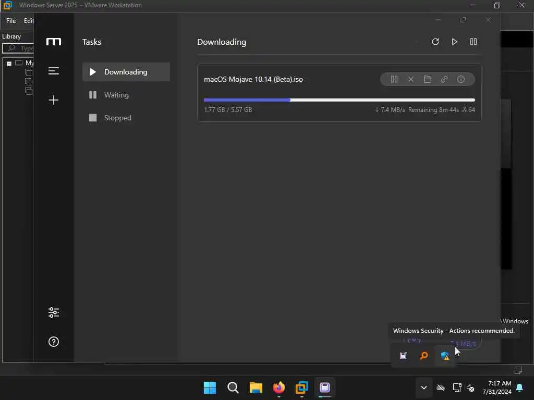
Task: Select the macOS Mojave 10.14 (Beta).iso task name
Action: coord(253,79)
